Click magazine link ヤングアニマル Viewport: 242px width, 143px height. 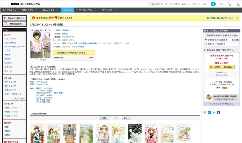(x=68, y=37)
